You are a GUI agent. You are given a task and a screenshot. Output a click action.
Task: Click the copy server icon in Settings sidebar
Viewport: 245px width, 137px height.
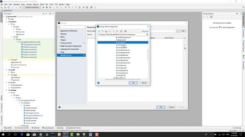[x=185, y=48]
